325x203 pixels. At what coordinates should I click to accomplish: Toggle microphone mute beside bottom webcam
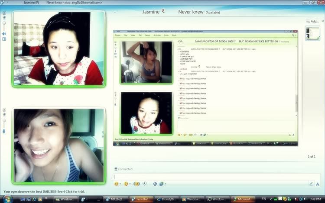tap(4, 131)
